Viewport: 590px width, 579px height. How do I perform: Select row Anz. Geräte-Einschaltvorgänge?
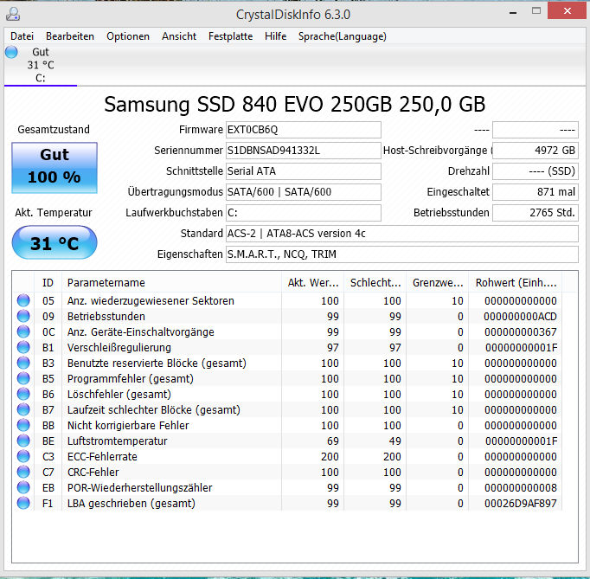(x=287, y=331)
